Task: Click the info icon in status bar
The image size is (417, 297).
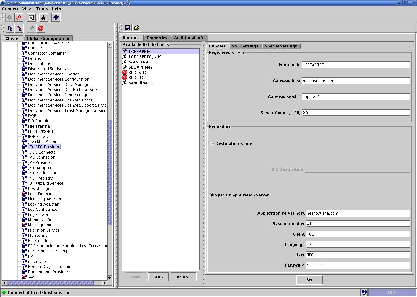Action: (x=364, y=292)
